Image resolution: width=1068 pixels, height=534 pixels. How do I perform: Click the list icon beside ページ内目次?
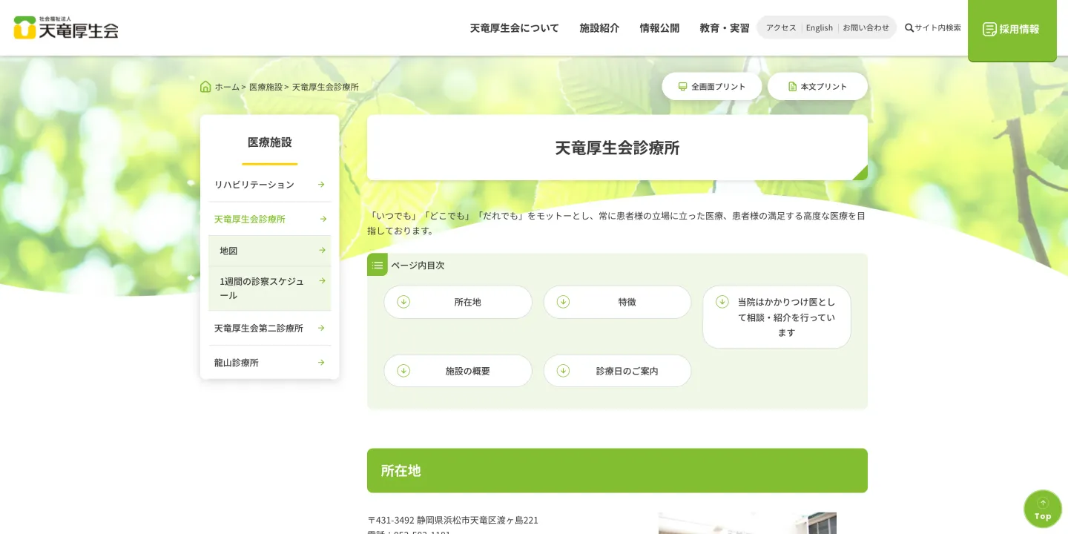coord(378,265)
